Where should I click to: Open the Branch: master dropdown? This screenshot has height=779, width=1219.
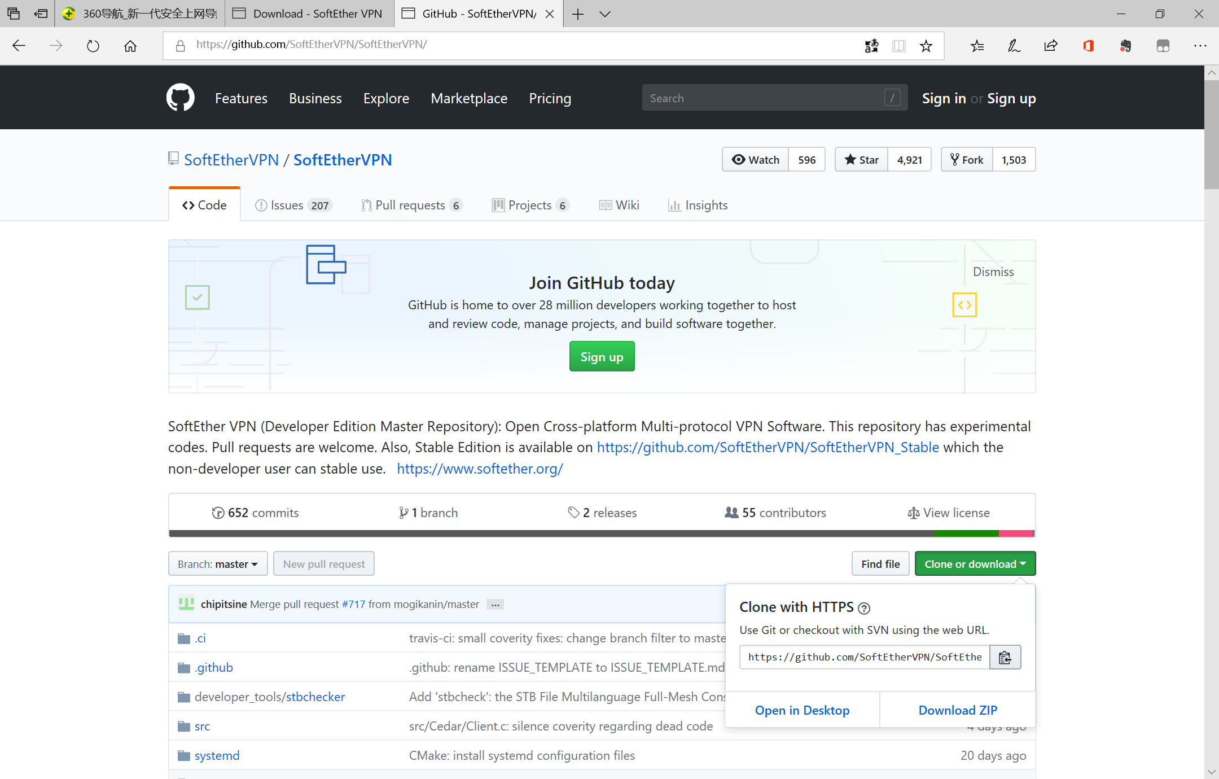tap(218, 564)
